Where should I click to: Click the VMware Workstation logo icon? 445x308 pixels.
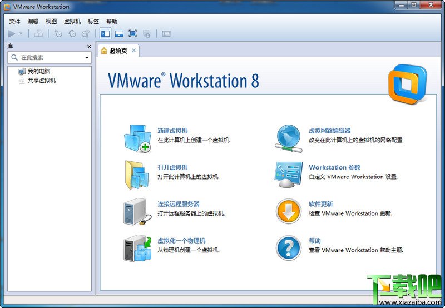click(x=408, y=84)
